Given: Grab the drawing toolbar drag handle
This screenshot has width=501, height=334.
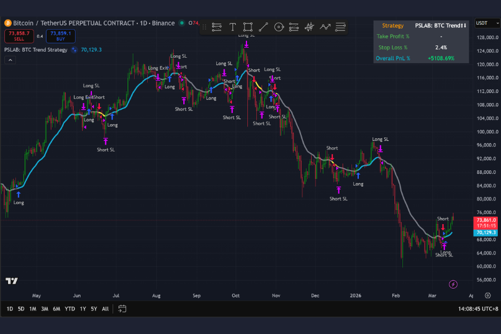Looking at the screenshot, I should 204,27.
